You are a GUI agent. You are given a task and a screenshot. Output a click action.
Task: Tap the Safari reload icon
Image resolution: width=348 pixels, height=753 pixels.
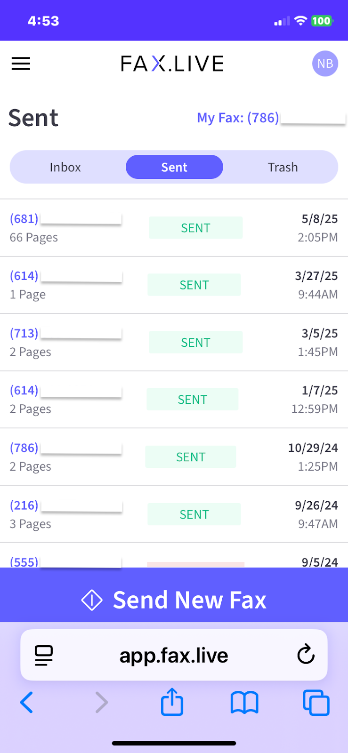point(306,654)
